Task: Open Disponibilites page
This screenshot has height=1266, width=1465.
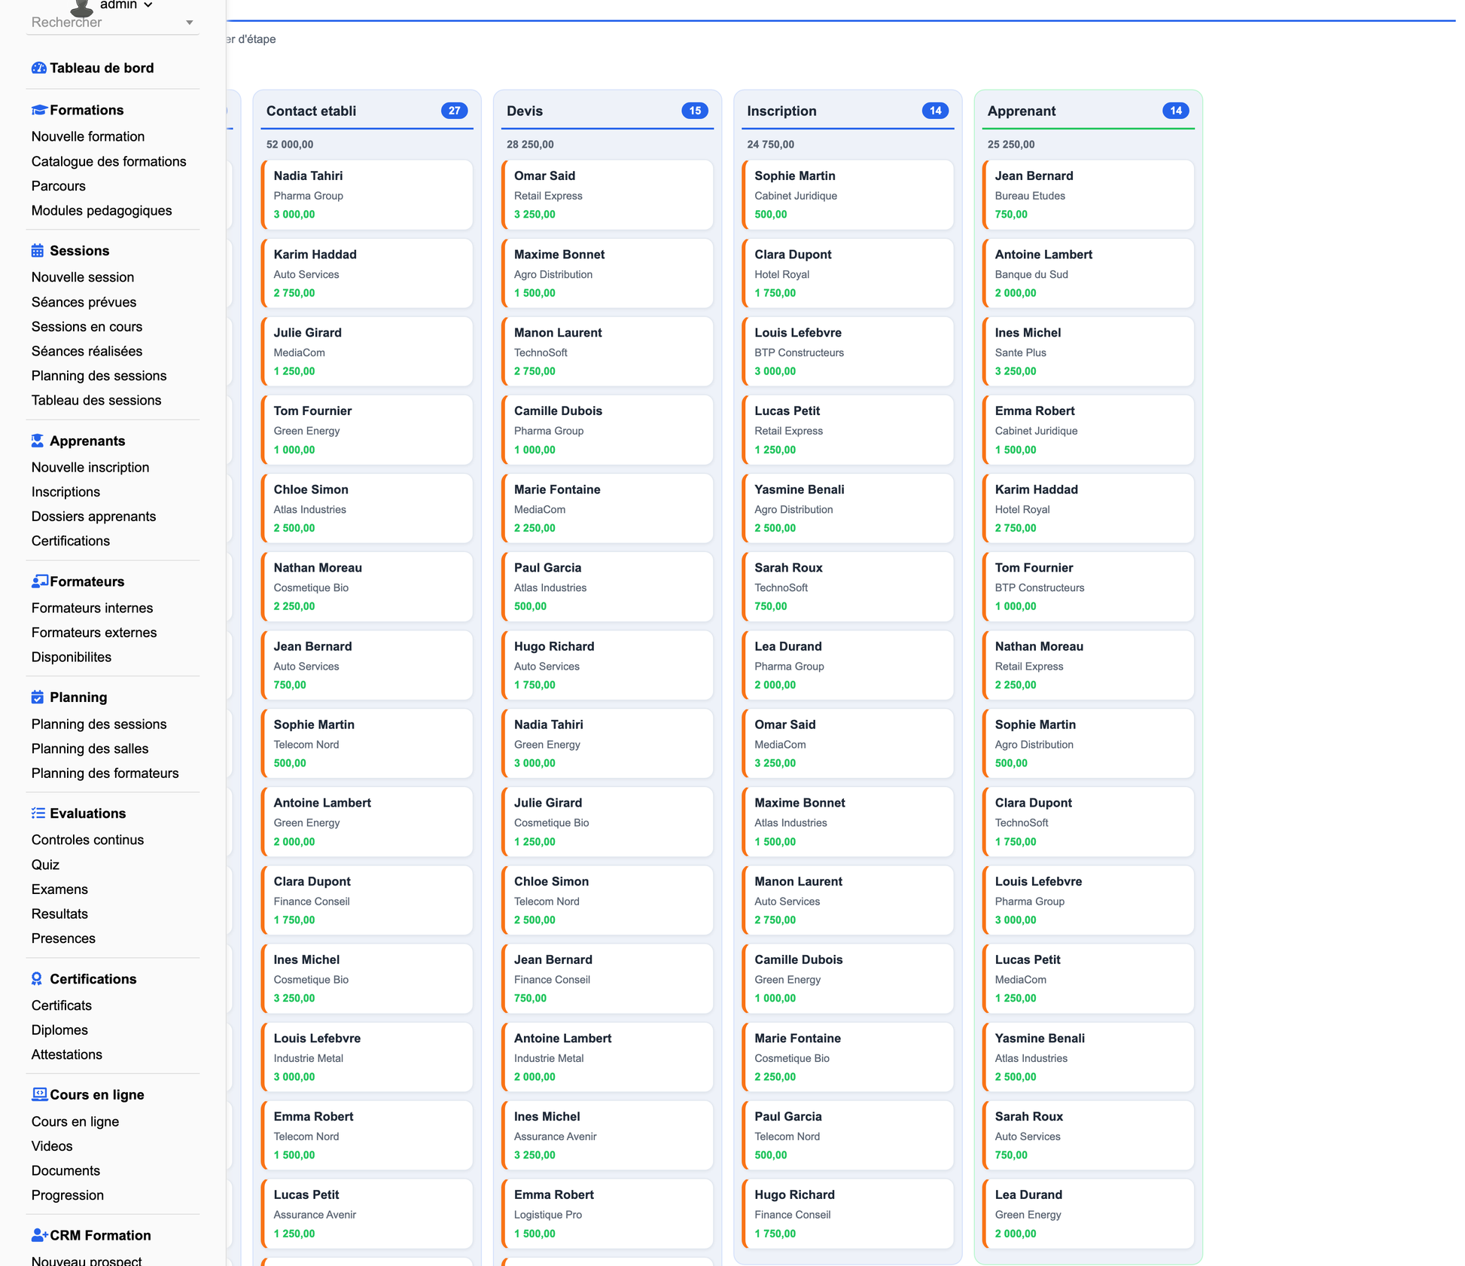Action: pos(72,657)
